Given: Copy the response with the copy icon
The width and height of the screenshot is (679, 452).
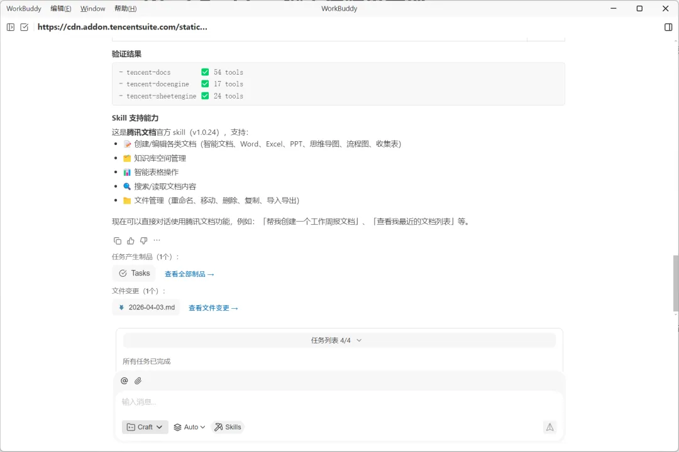Looking at the screenshot, I should tap(118, 240).
